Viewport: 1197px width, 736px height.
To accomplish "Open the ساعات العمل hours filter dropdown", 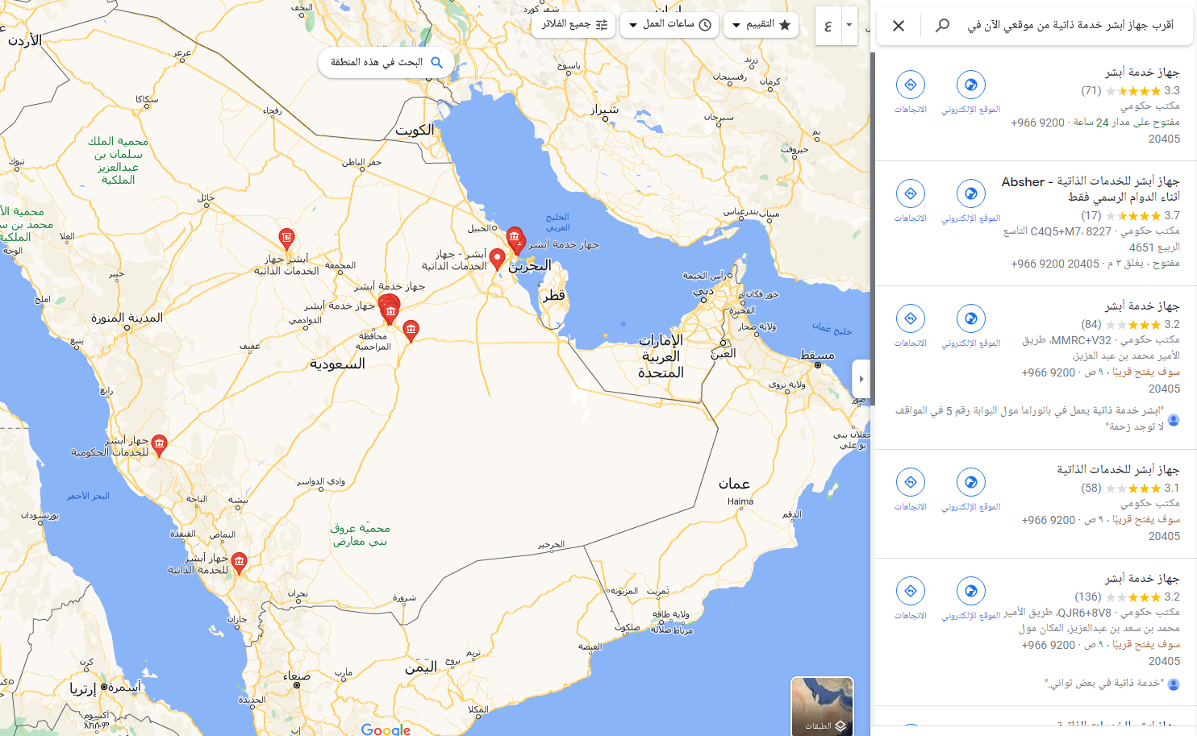I will click(x=669, y=25).
